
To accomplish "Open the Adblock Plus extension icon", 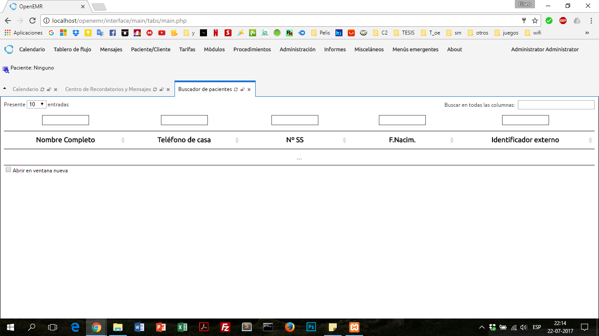I will click(x=563, y=21).
